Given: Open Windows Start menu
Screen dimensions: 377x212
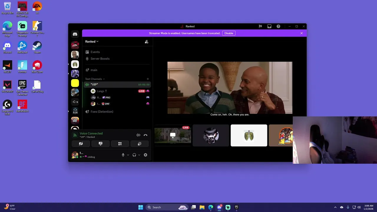Looking at the screenshot, I should [140, 207].
